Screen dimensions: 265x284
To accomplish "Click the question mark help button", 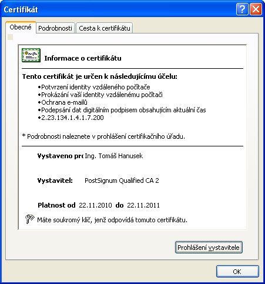I will click(x=242, y=9).
